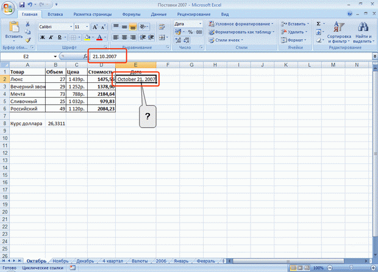
Task: Click the increase font size icon
Action: pos(95,27)
